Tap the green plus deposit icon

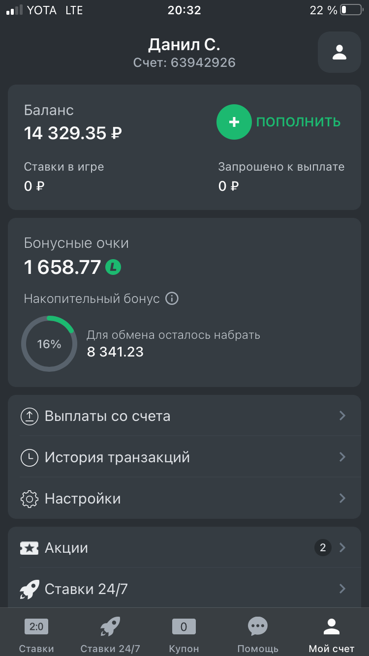[x=234, y=122]
